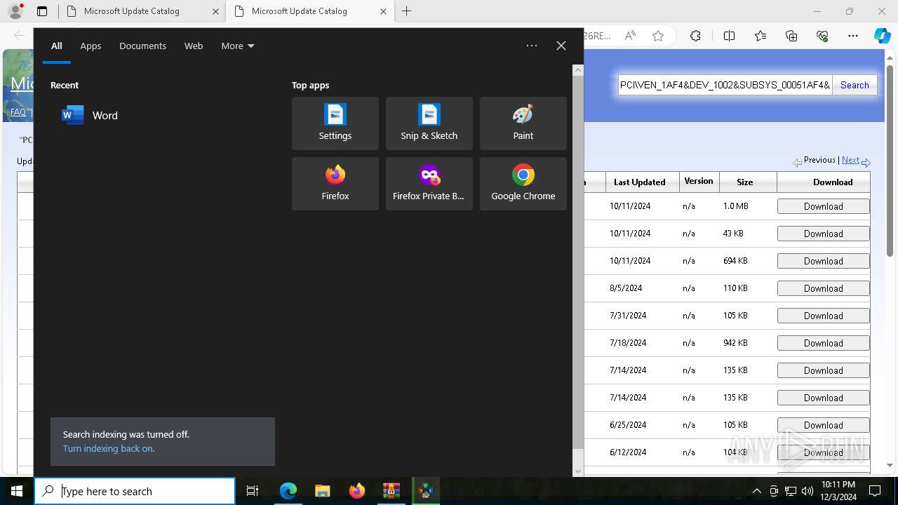Open notification center icon
This screenshot has height=505, width=898.
[875, 491]
